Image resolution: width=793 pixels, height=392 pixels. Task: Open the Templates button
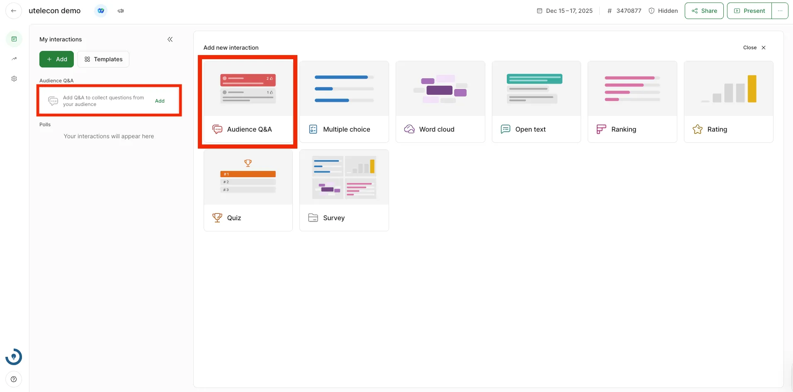pos(103,59)
